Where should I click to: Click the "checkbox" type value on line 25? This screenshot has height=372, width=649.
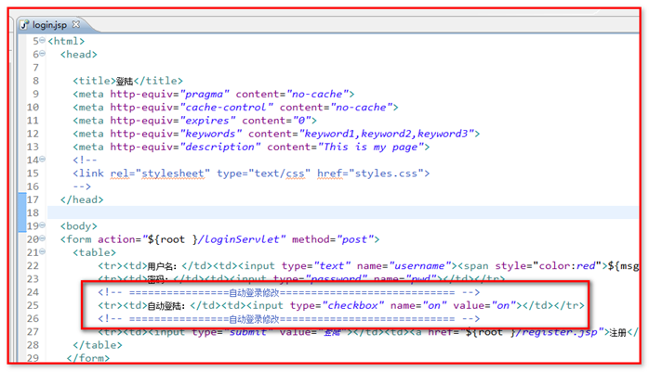(x=352, y=305)
